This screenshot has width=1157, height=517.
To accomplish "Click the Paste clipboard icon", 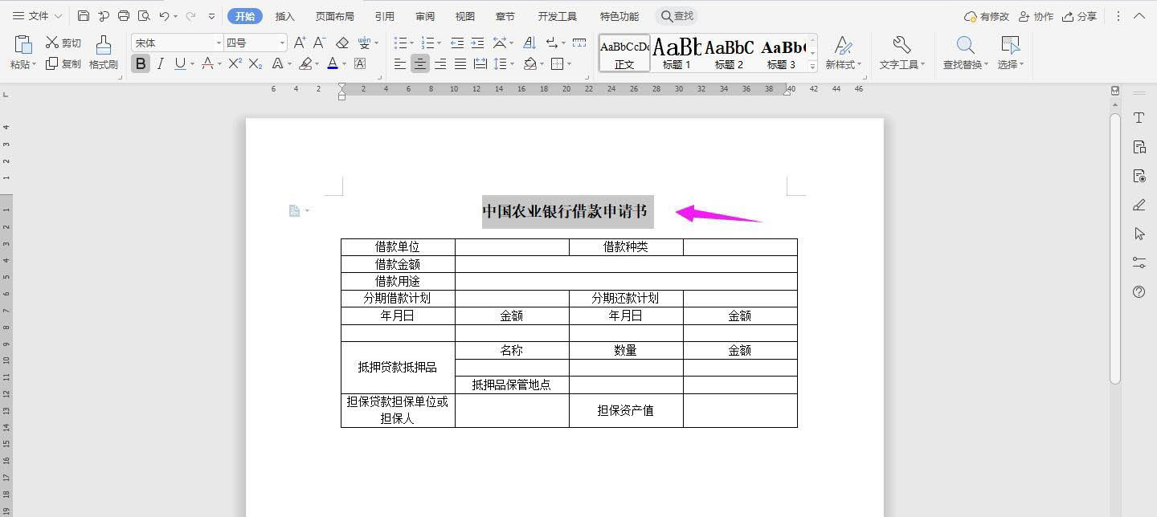I will click(23, 45).
